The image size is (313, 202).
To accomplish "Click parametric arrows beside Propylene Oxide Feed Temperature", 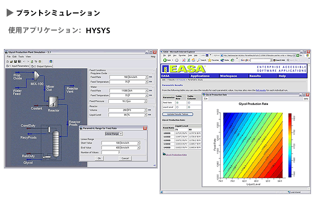I will point(151,82).
